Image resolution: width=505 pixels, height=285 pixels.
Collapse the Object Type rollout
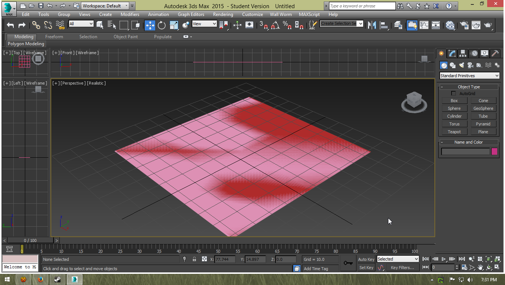(469, 87)
